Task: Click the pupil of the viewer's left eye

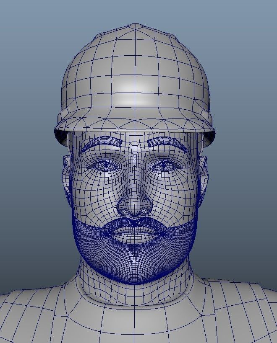Action: 106,165
